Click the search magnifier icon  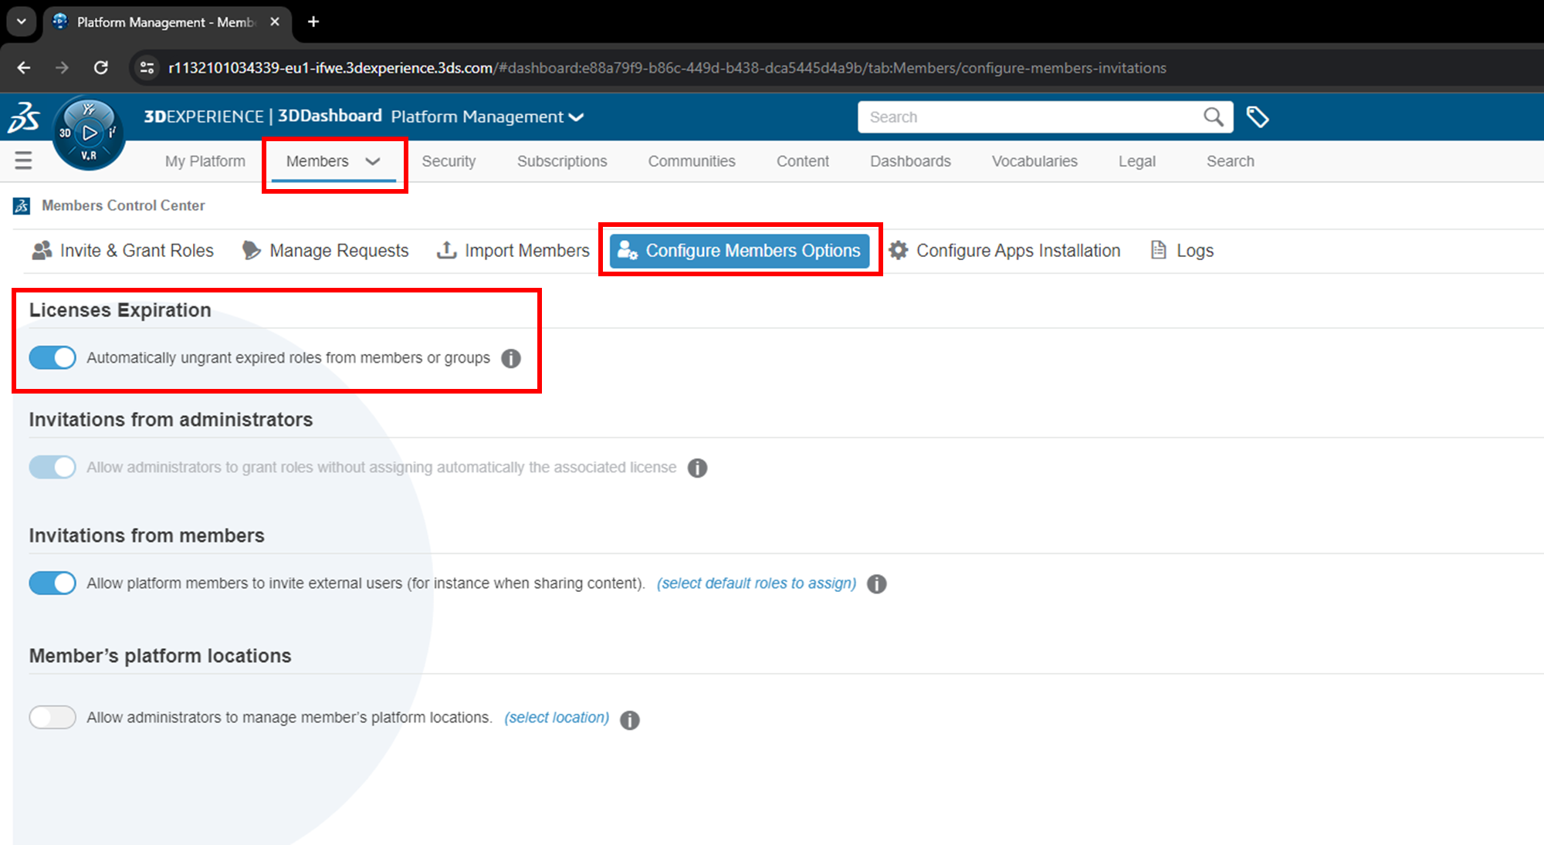(x=1213, y=117)
